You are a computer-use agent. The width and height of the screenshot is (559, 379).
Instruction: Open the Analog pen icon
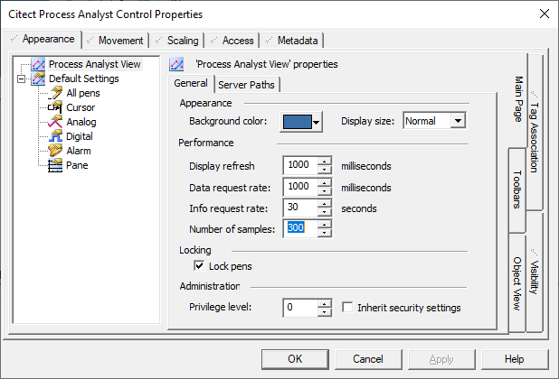click(x=55, y=122)
